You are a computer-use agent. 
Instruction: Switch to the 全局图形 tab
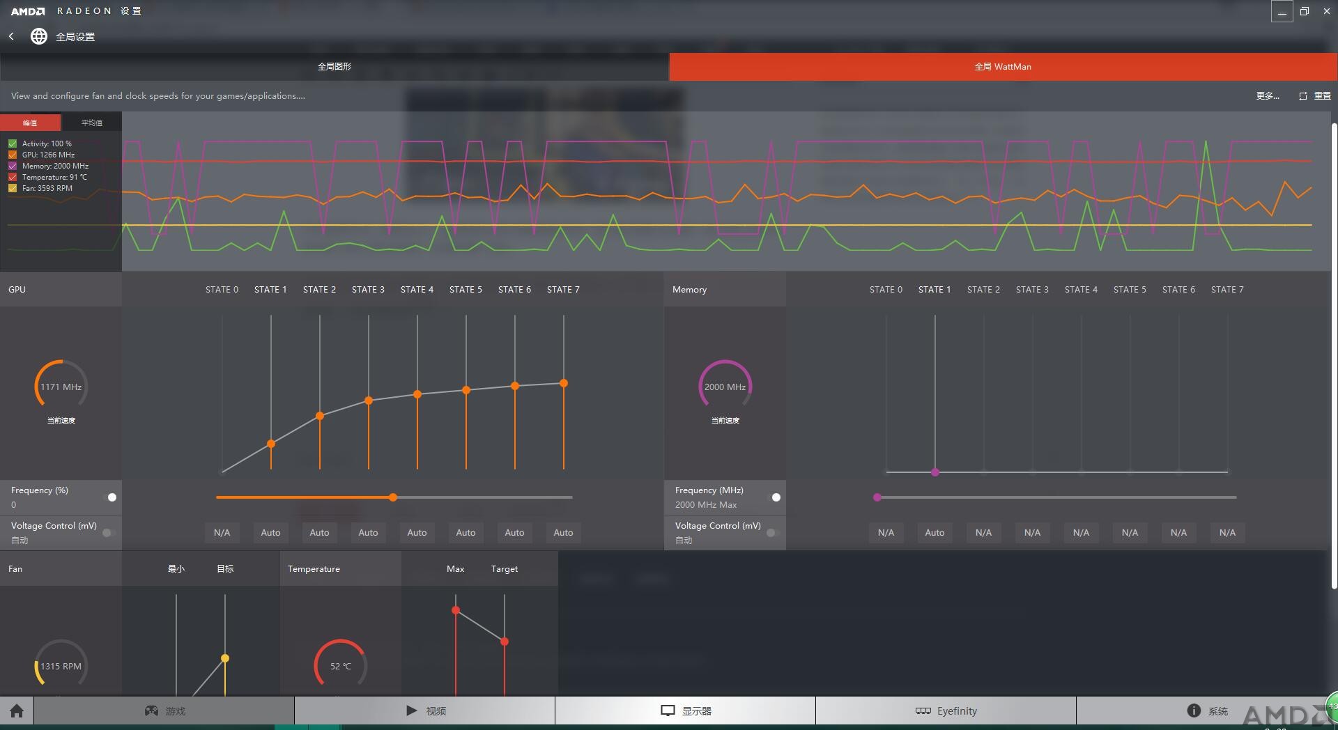click(334, 67)
